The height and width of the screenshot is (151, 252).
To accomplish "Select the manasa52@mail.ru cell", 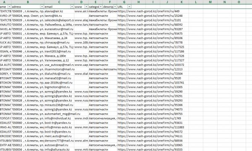I will [59, 78].
